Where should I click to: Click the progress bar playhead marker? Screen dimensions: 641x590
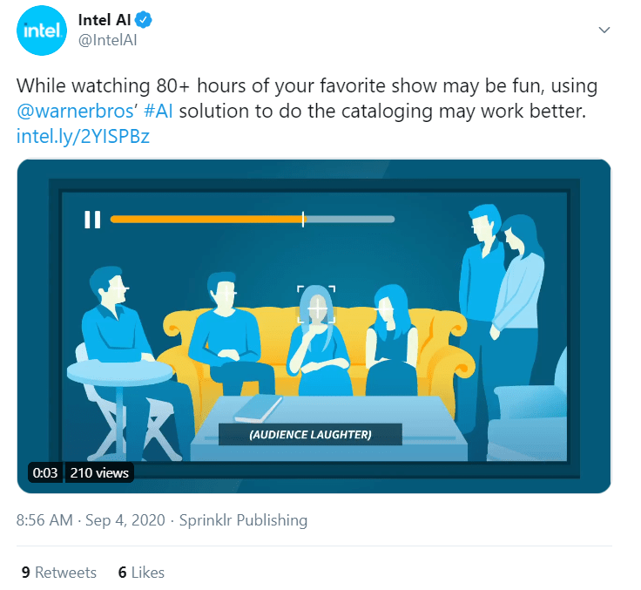pyautogui.click(x=303, y=220)
